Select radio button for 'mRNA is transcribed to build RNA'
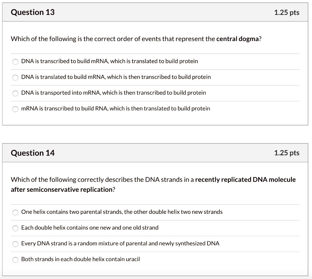Image resolution: width=312 pixels, height=279 pixels. click(15, 109)
